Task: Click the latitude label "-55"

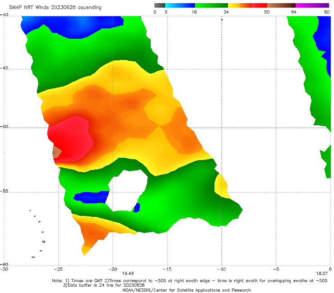Action: point(4,191)
